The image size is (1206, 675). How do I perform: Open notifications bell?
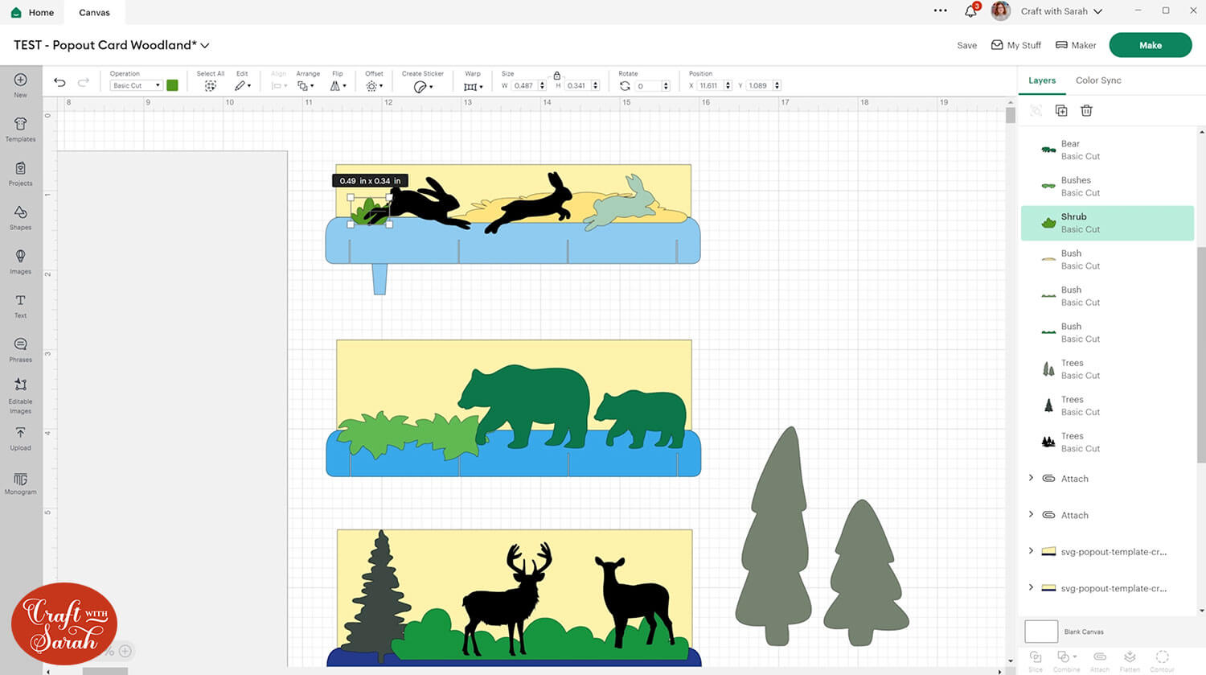pos(971,11)
